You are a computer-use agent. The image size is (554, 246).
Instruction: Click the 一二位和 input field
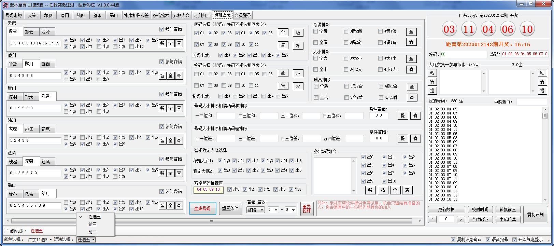[x=226, y=116]
